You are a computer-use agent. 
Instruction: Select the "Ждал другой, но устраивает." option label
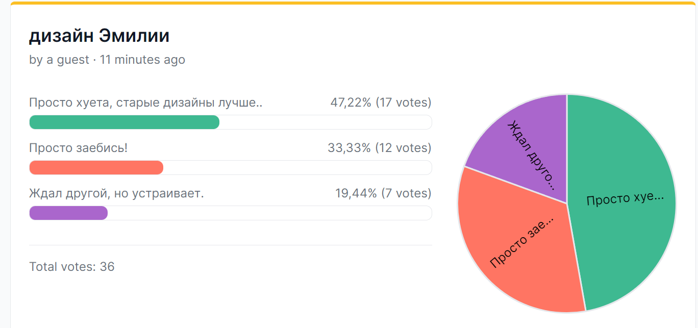click(x=116, y=193)
